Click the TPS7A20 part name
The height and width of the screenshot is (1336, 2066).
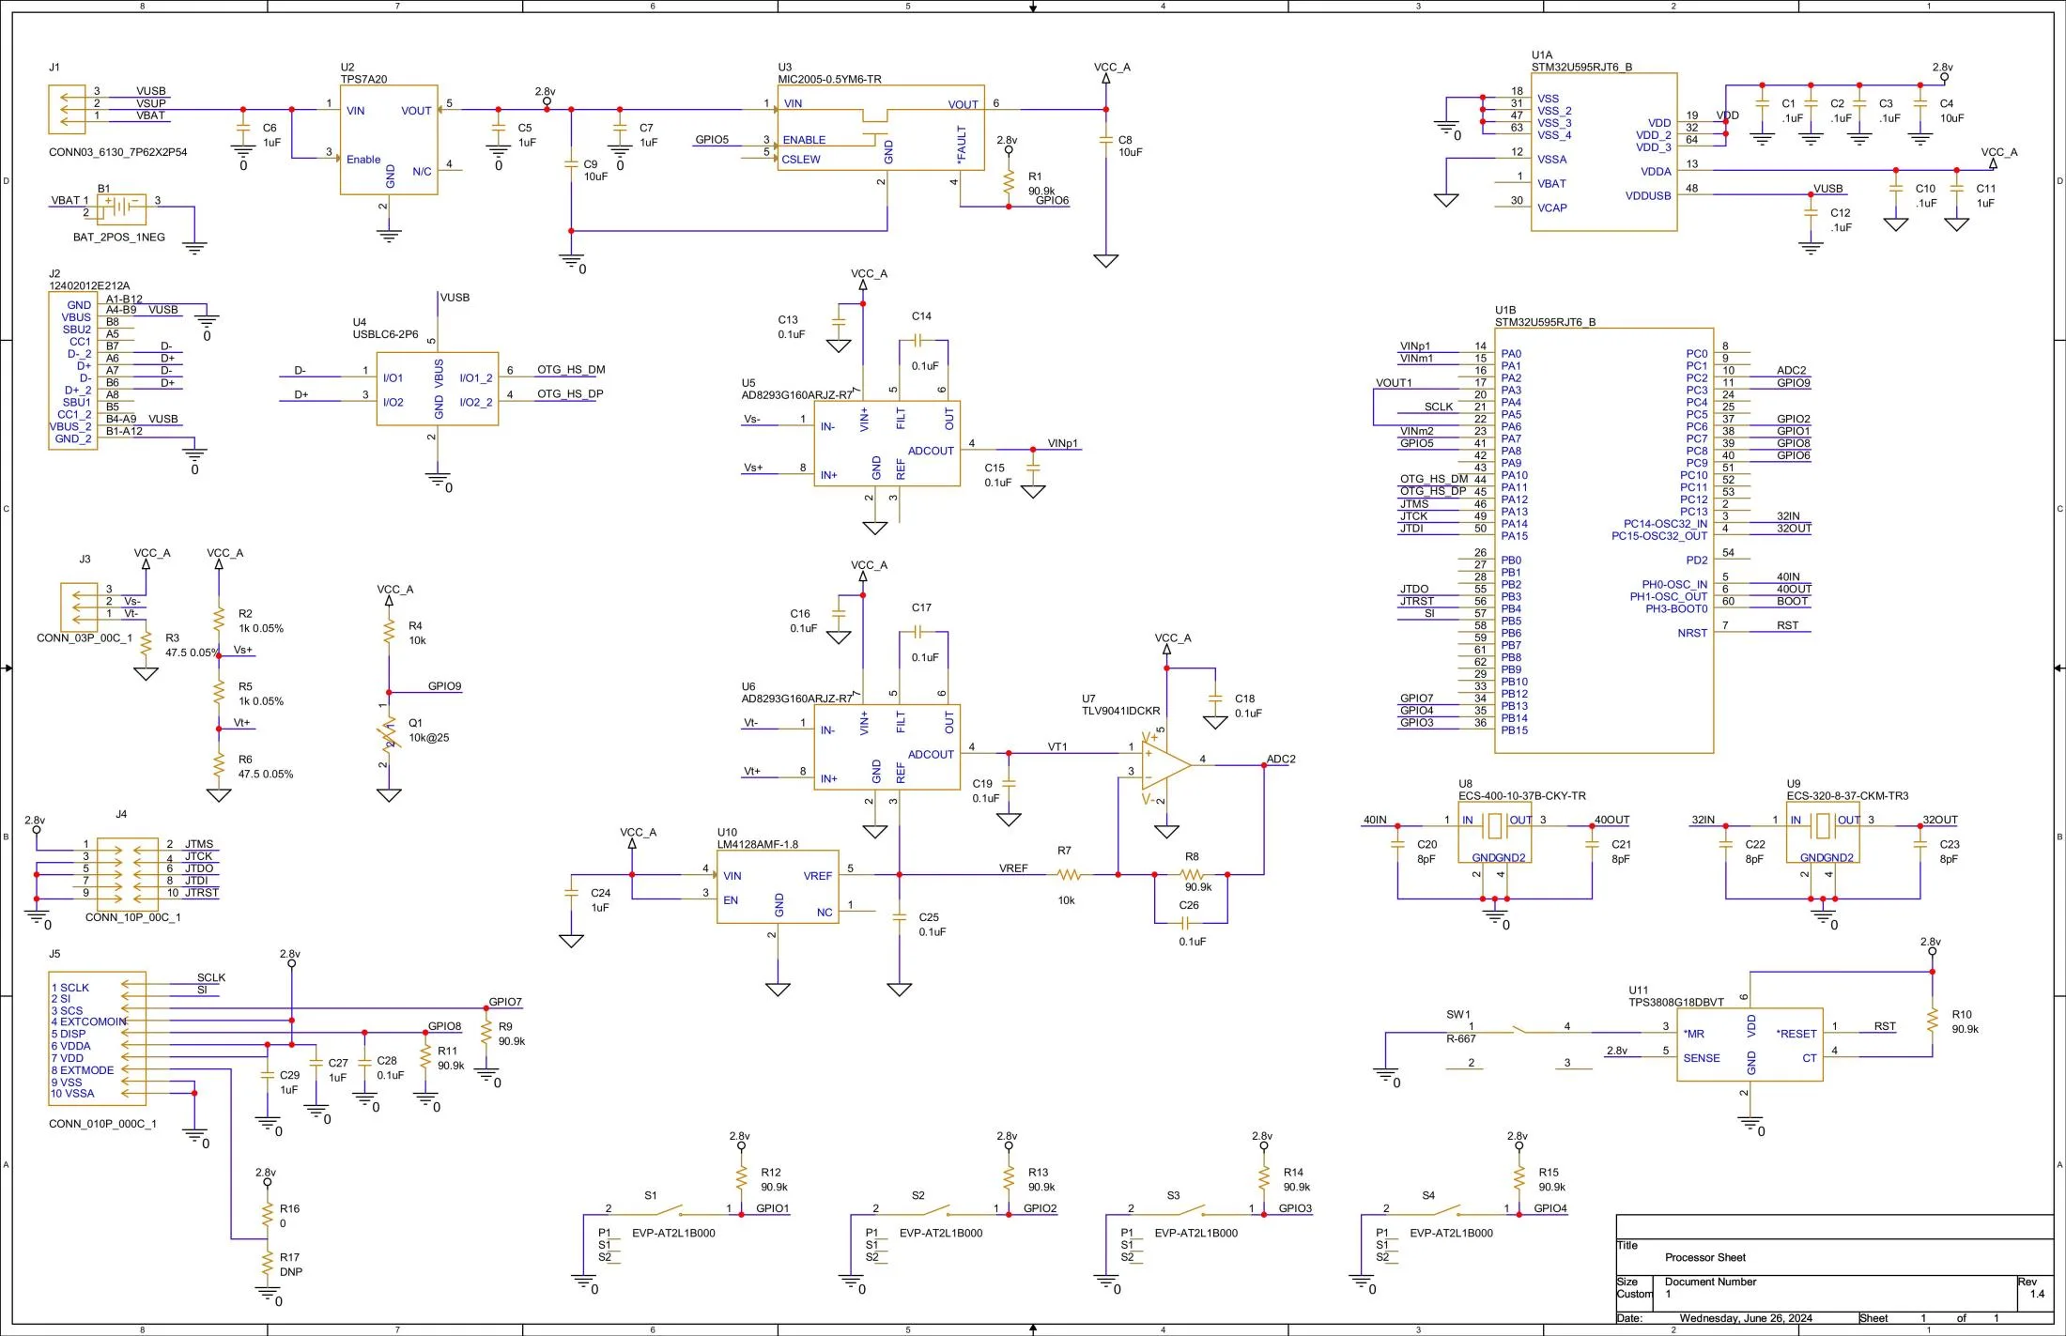click(x=363, y=80)
